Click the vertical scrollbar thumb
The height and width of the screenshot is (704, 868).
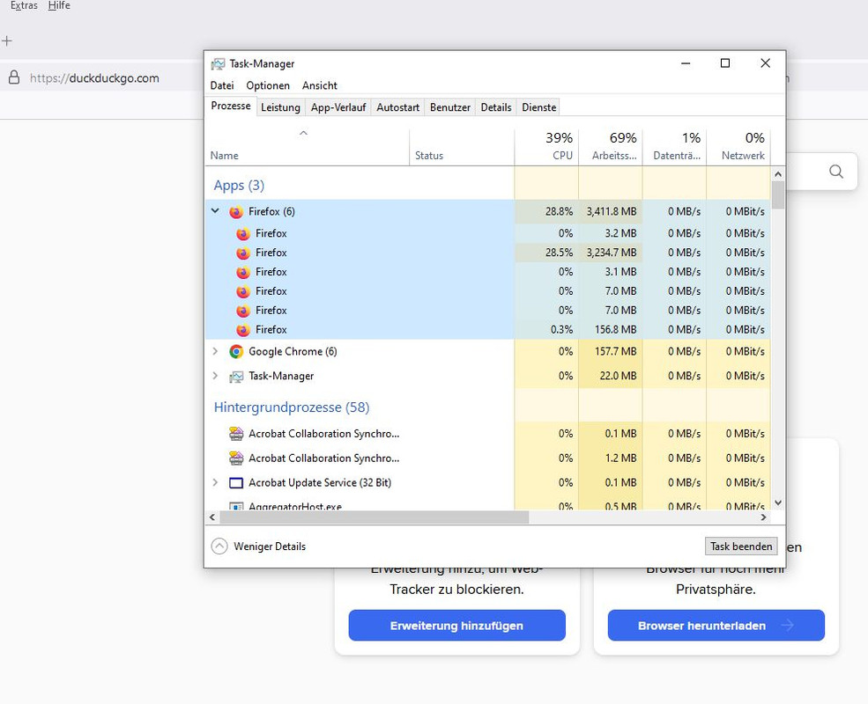[778, 195]
